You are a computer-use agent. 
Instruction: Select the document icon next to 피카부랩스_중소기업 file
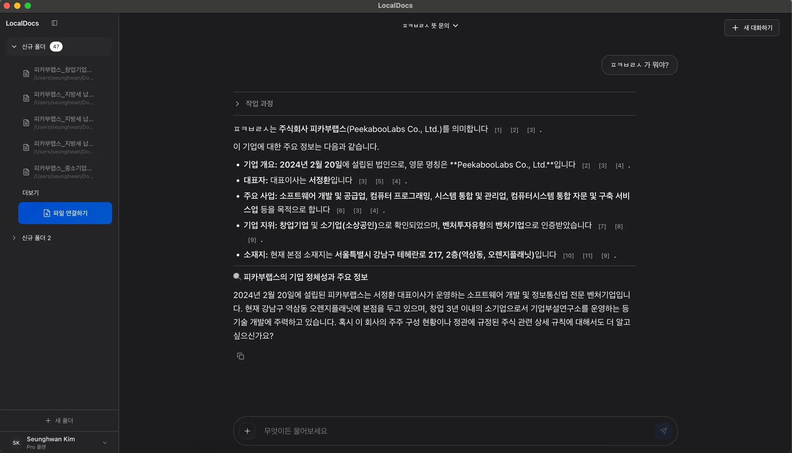point(26,171)
